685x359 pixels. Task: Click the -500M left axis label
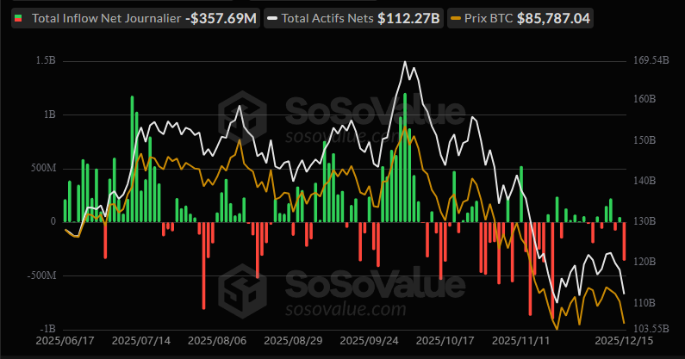tap(41, 275)
